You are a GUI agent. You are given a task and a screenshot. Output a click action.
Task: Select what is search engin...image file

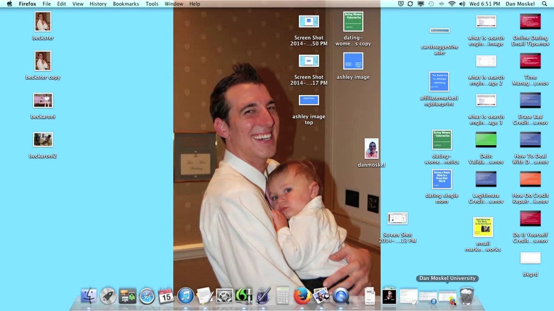[486, 22]
